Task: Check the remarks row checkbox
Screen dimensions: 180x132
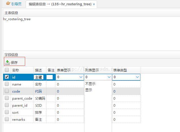Action: [x=7, y=119]
